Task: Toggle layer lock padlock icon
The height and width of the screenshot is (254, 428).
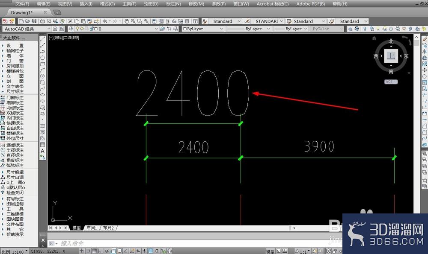Action: 92,29
